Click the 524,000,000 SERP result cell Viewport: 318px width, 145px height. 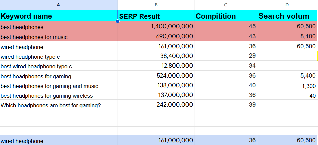[x=156, y=76]
